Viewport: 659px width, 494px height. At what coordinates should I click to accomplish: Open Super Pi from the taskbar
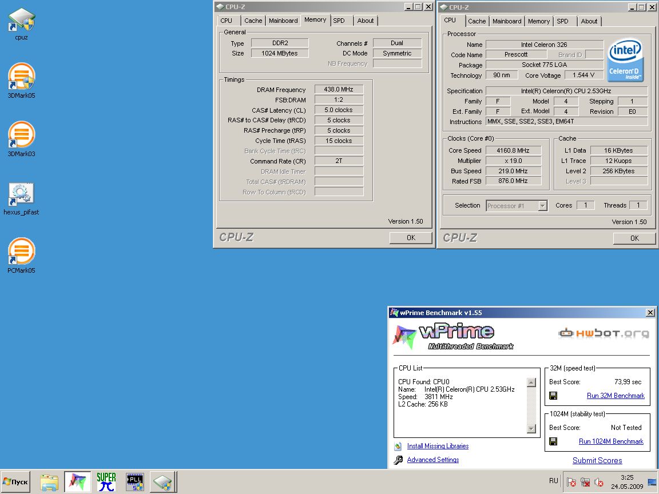click(106, 482)
